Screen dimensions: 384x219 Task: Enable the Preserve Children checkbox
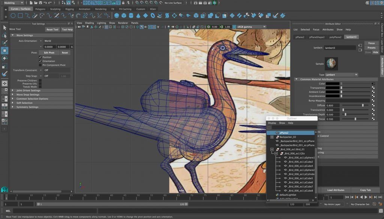tap(40, 80)
